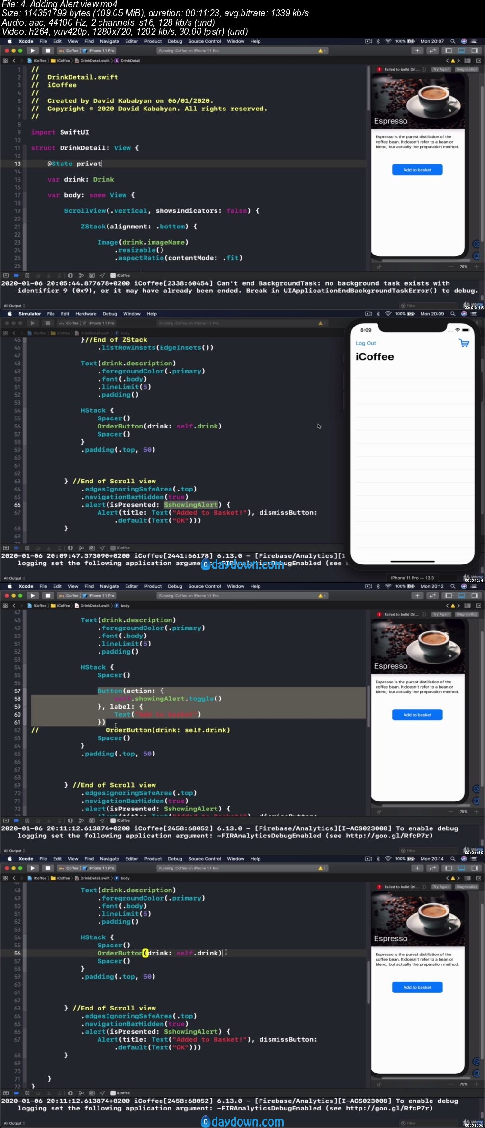Viewport: 485px width, 1128px height.
Task: Click the activity warning badge in the 20:07 toolbar
Action: (x=321, y=51)
